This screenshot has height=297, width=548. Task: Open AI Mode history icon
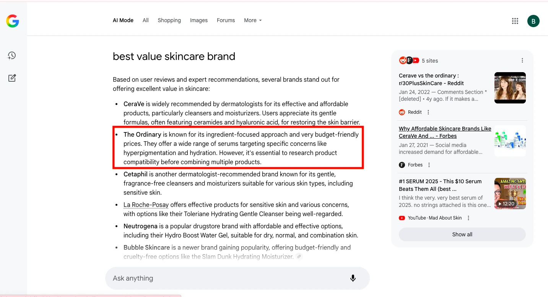pos(12,56)
